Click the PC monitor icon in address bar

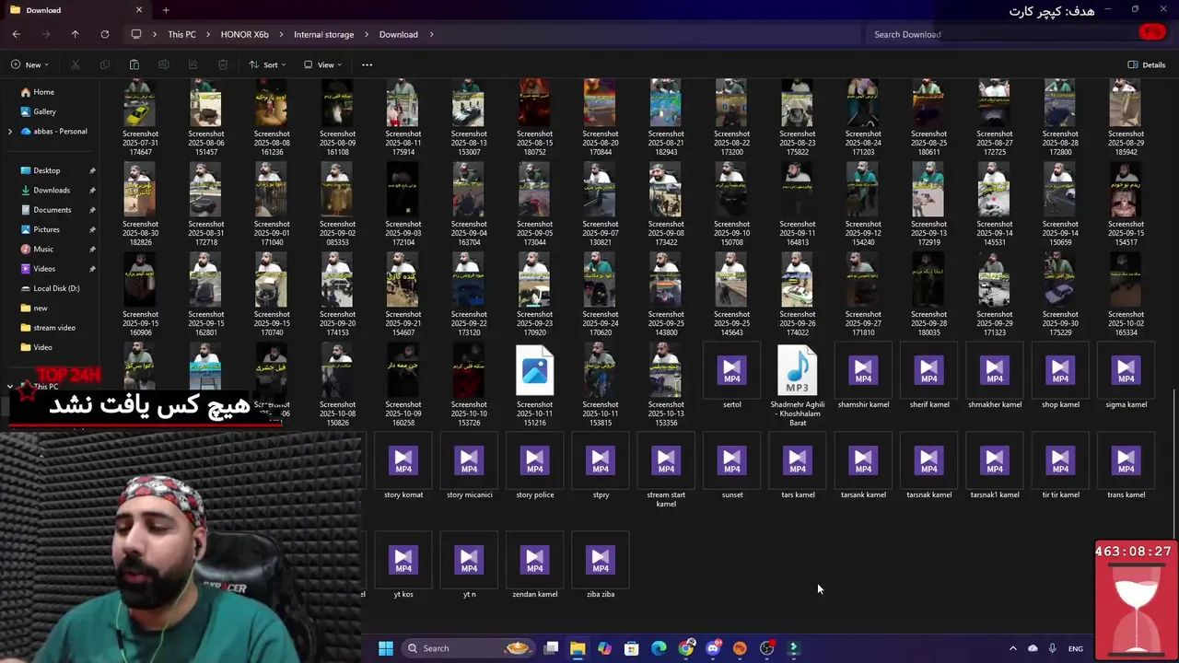(x=136, y=34)
